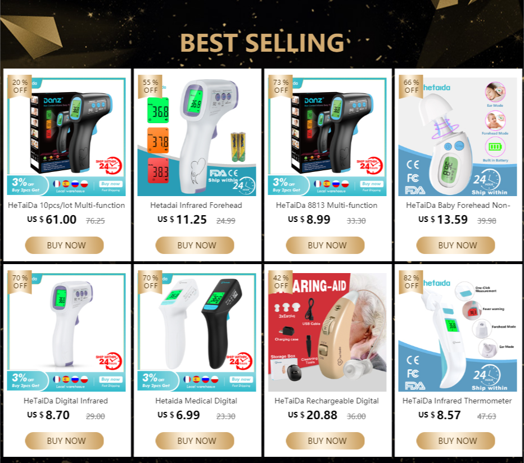
Task: Buy the HeTaiDa Digital Infrared at $8.70
Action: pos(65,441)
